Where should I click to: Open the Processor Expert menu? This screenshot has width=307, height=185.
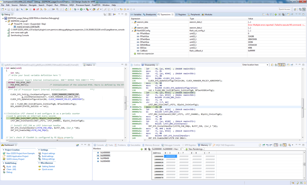(x=83, y=5)
